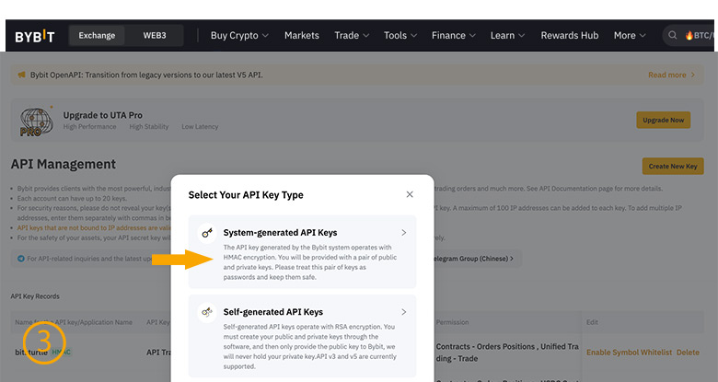The width and height of the screenshot is (718, 382).
Task: Click chevron beside System-generated API Keys
Action: (x=403, y=233)
